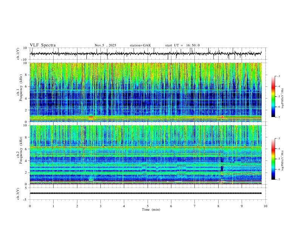Click the "-10" tick on ch.1(V) axis
The height and width of the screenshot is (231, 299).
[25, 60]
